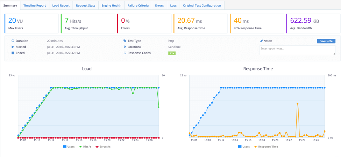This screenshot has width=341, height=157.
Task: Toggle Hits/s series in Load chart legend
Action: [x=85, y=147]
